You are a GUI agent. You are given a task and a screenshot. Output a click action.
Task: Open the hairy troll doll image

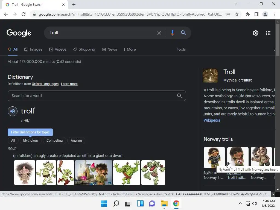coord(25,173)
